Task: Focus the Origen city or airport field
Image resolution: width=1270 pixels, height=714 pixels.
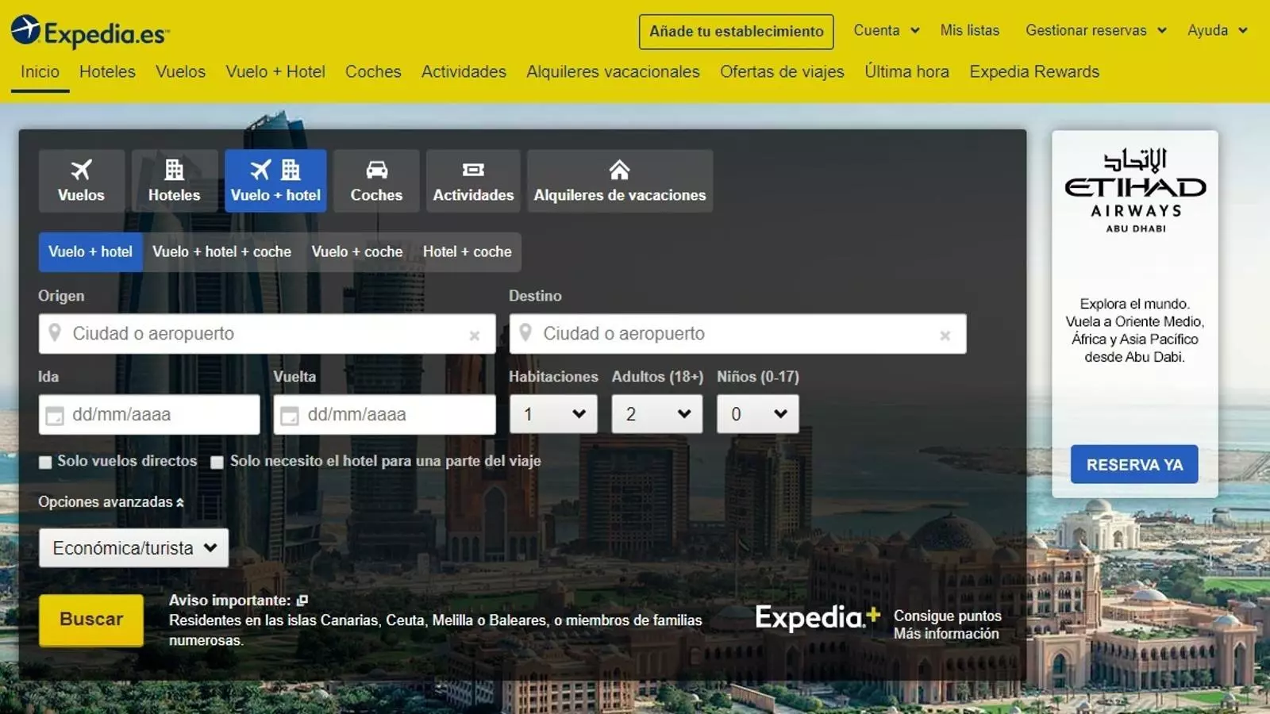Action: pos(267,334)
